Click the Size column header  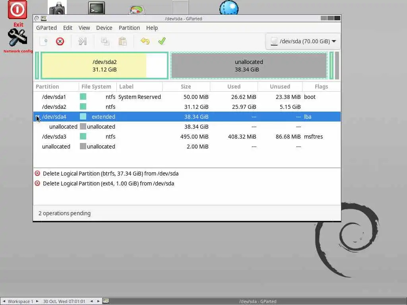pos(186,87)
